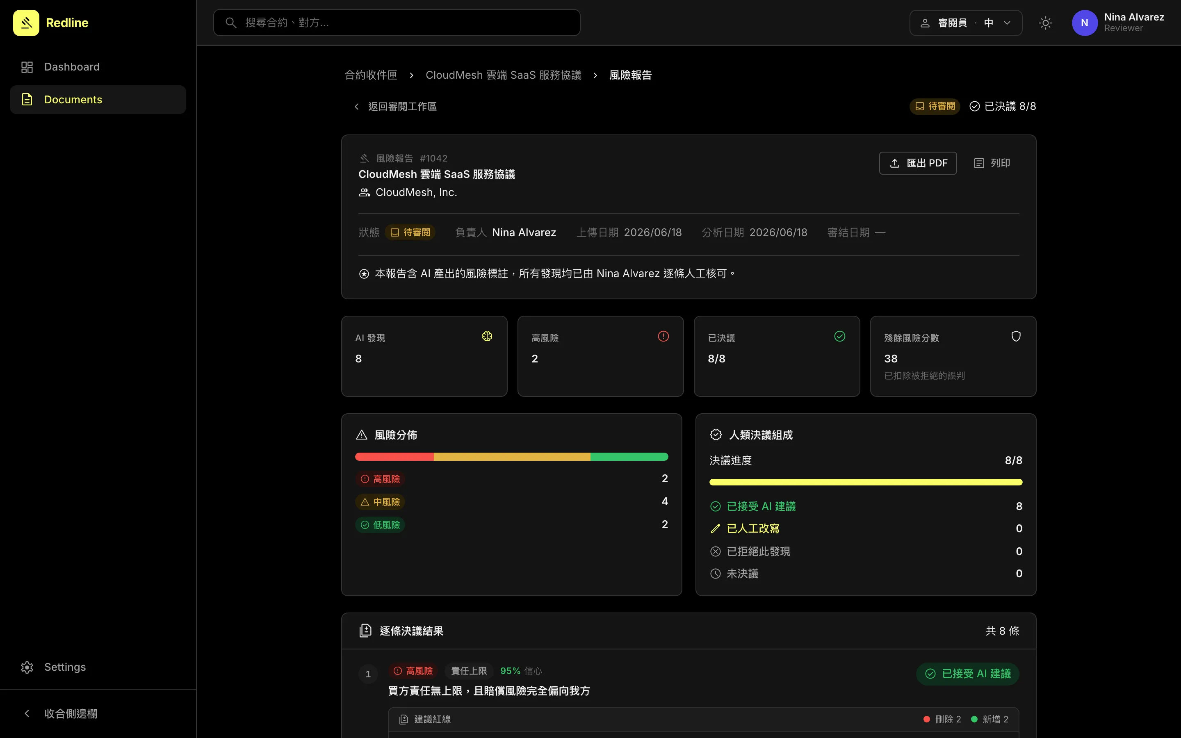Click the 決議進度 yellow progress bar
This screenshot has height=738, width=1181.
point(866,482)
